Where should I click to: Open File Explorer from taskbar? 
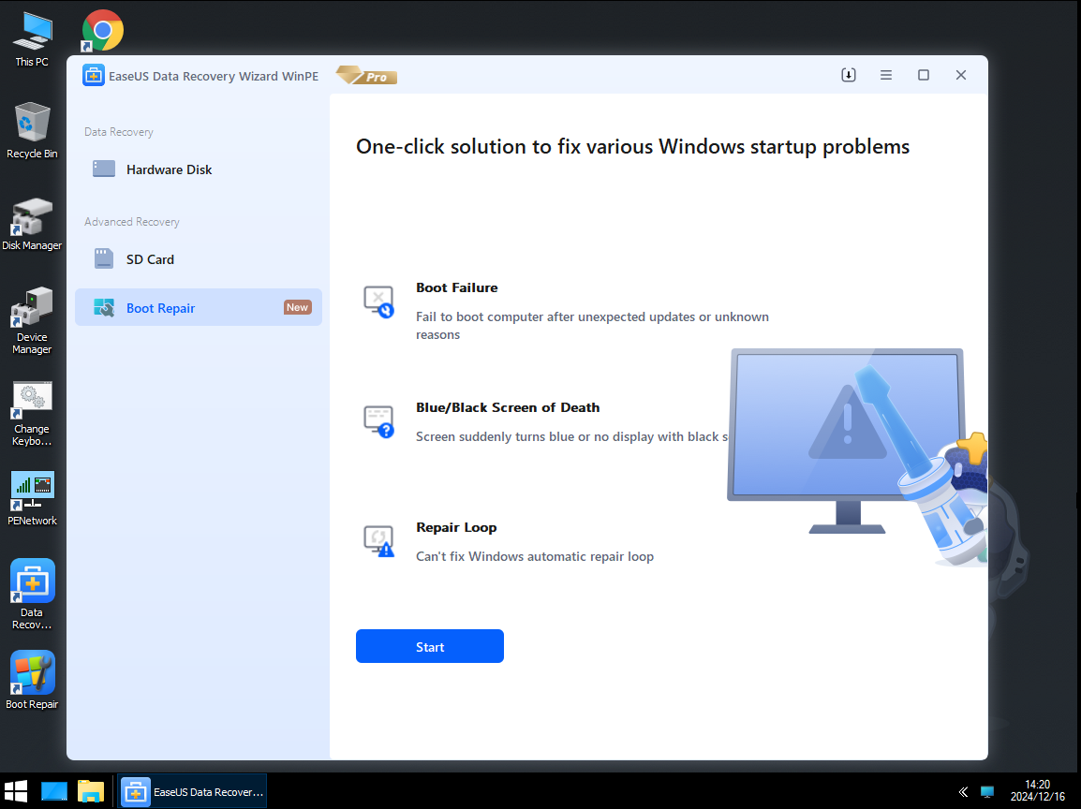tap(90, 791)
